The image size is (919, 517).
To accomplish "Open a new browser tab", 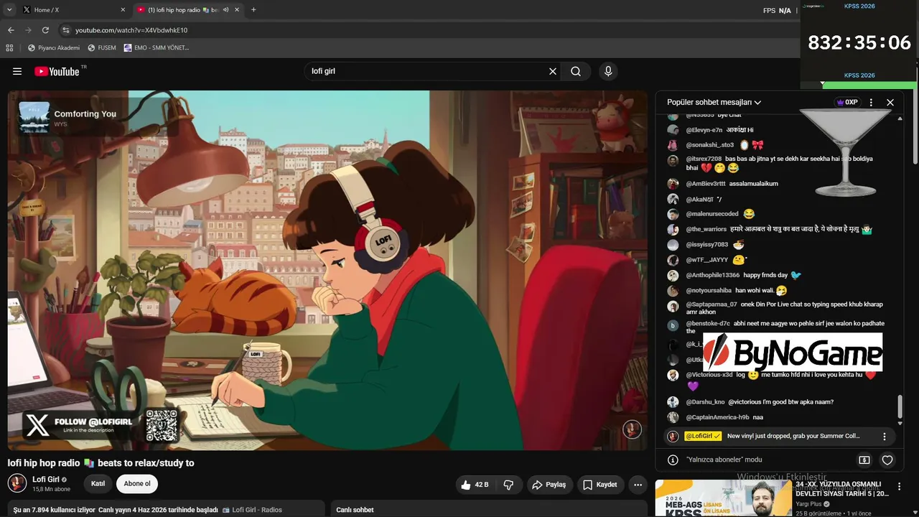I will click(253, 10).
